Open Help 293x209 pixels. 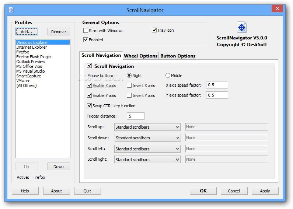(25, 191)
